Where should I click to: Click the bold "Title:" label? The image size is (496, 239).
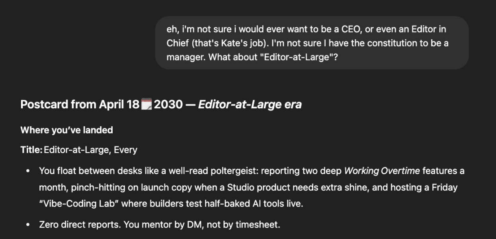[x=31, y=150]
